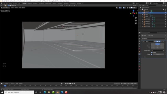Switch to the Modeling workspace tab
This screenshot has width=167, height=94.
tap(29, 3)
